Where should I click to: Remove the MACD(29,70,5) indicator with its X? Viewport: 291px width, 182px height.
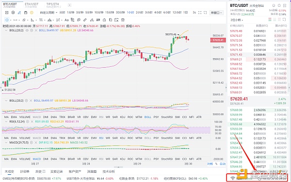coord(36,143)
